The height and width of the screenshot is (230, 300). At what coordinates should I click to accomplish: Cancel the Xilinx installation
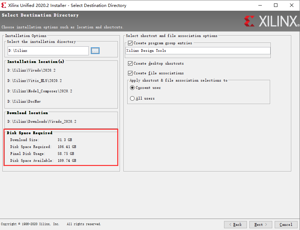286,224
